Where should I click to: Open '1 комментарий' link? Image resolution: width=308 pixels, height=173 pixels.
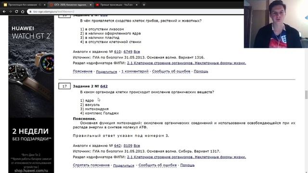coord(135,71)
